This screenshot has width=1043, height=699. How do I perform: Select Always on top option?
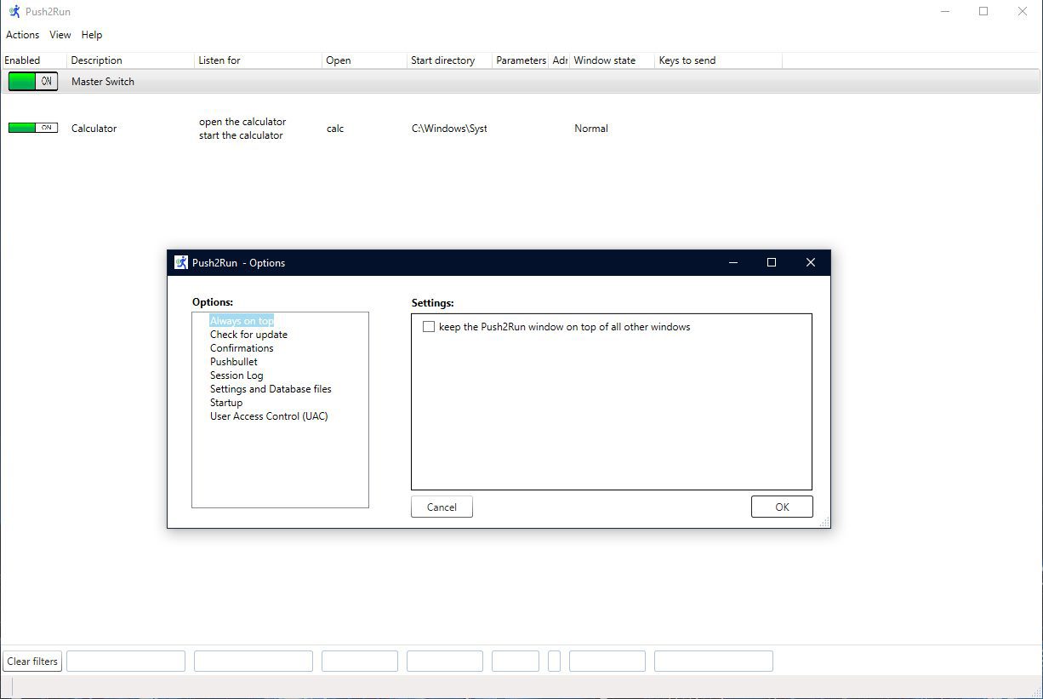point(242,321)
